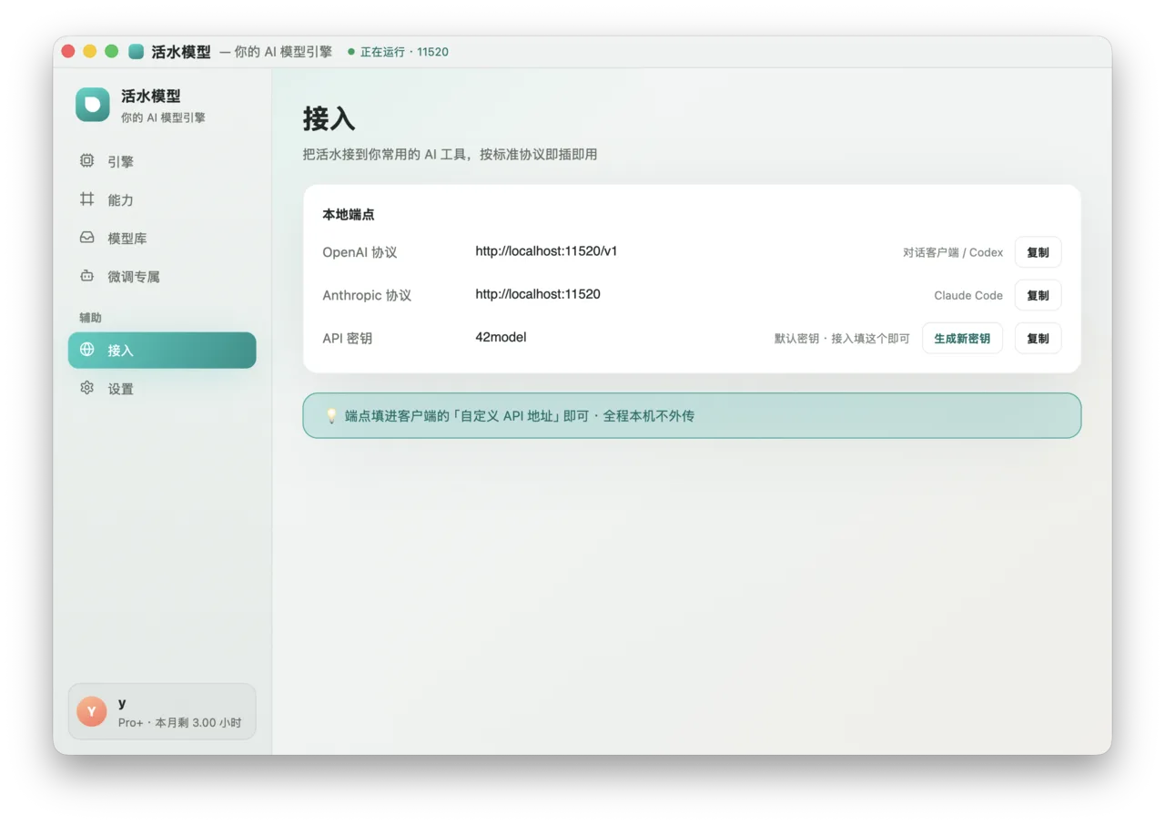Open the user account card for y

(162, 711)
